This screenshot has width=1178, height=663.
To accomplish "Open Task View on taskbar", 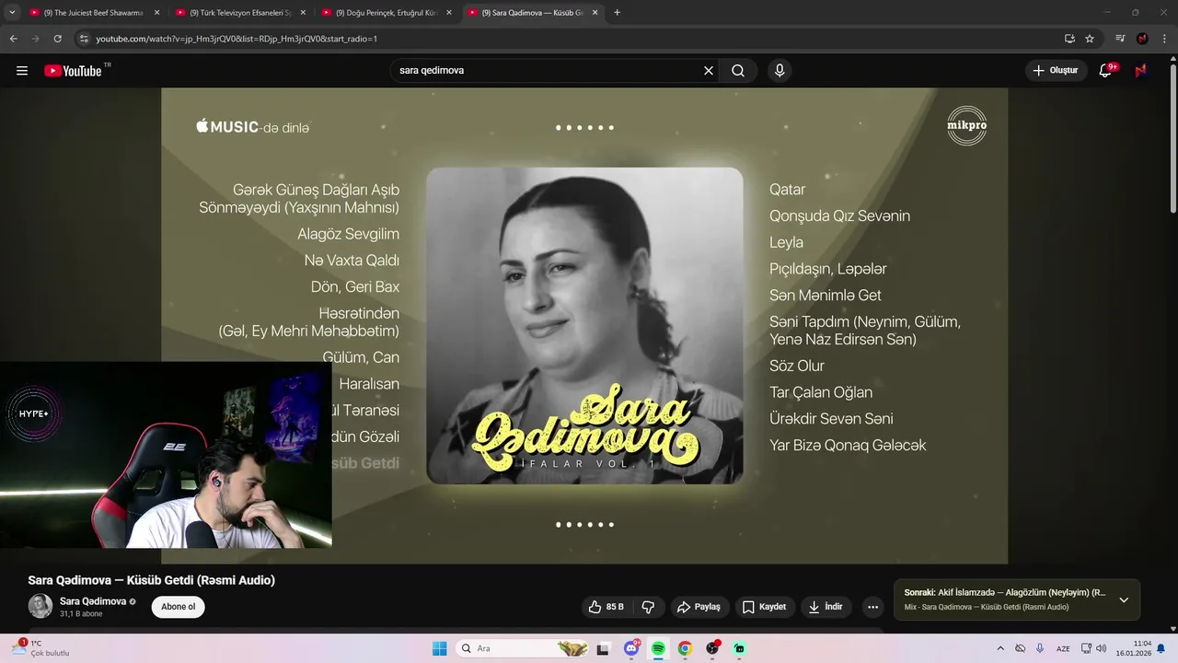I will [603, 648].
